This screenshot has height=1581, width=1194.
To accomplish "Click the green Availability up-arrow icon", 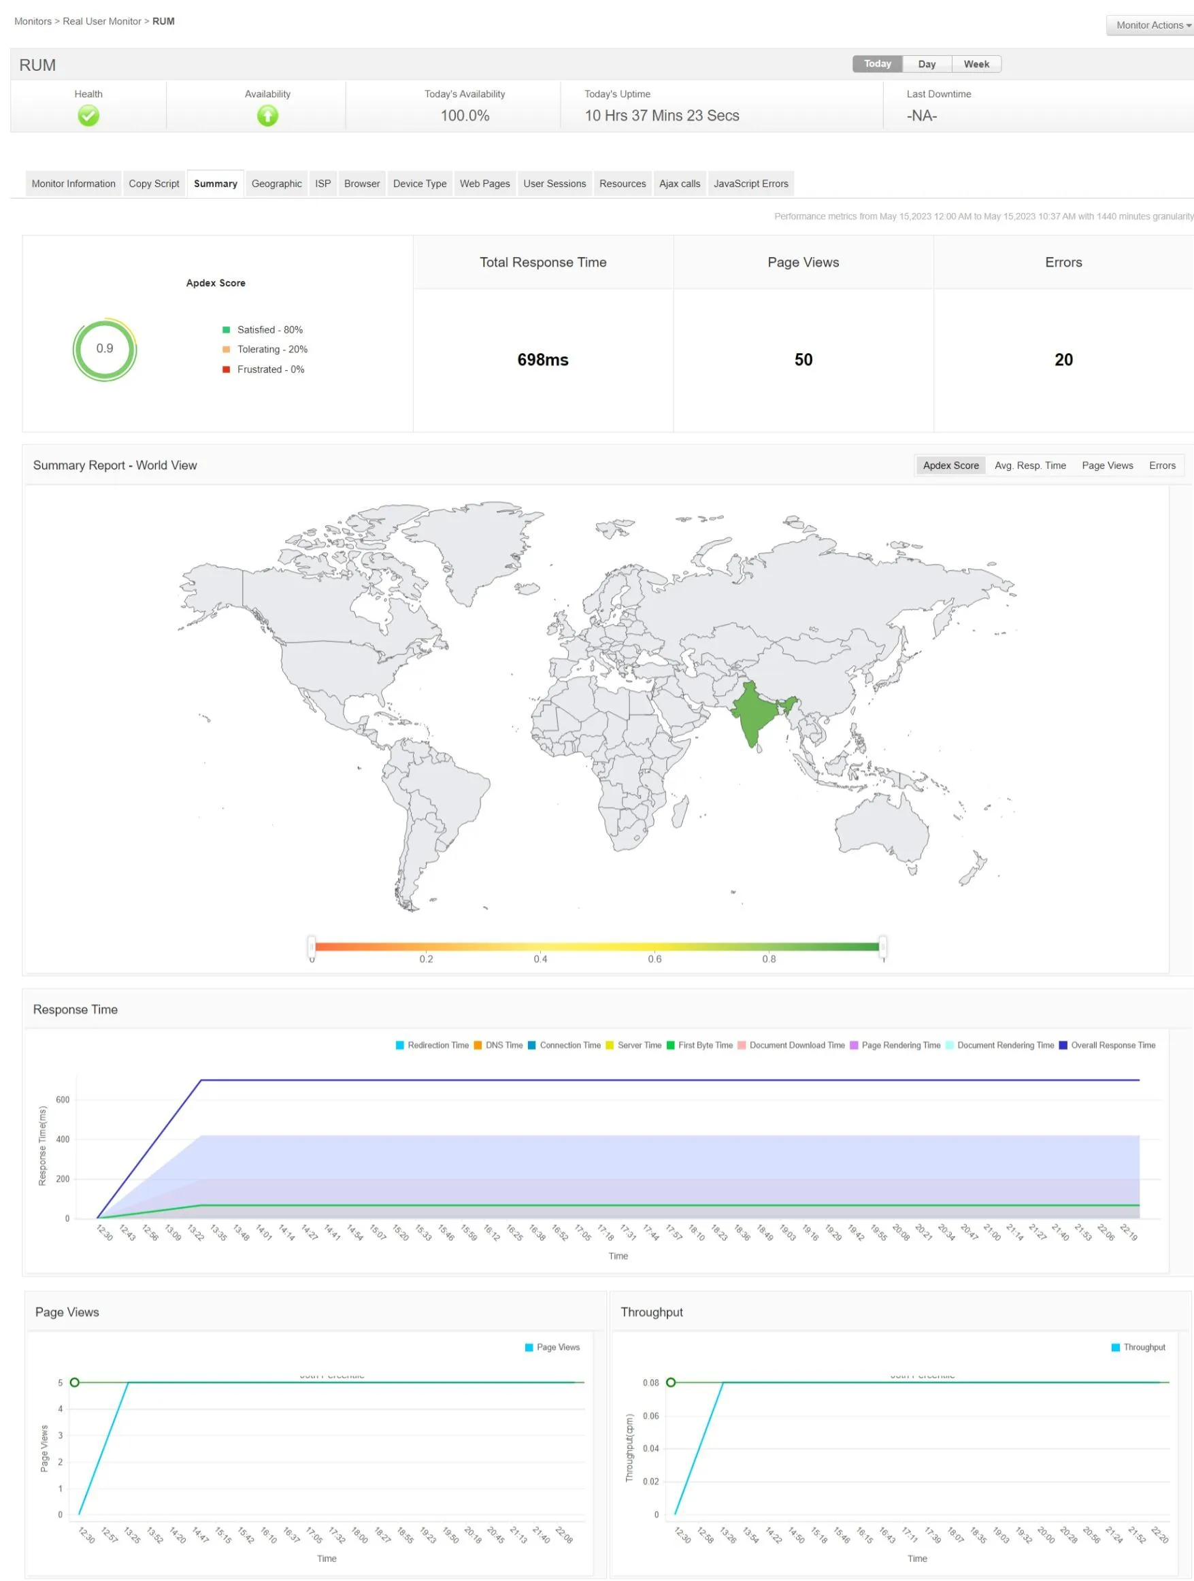I will 267,116.
